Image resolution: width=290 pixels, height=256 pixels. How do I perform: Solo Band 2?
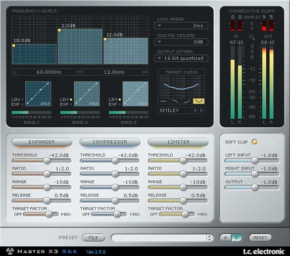(x=94, y=104)
